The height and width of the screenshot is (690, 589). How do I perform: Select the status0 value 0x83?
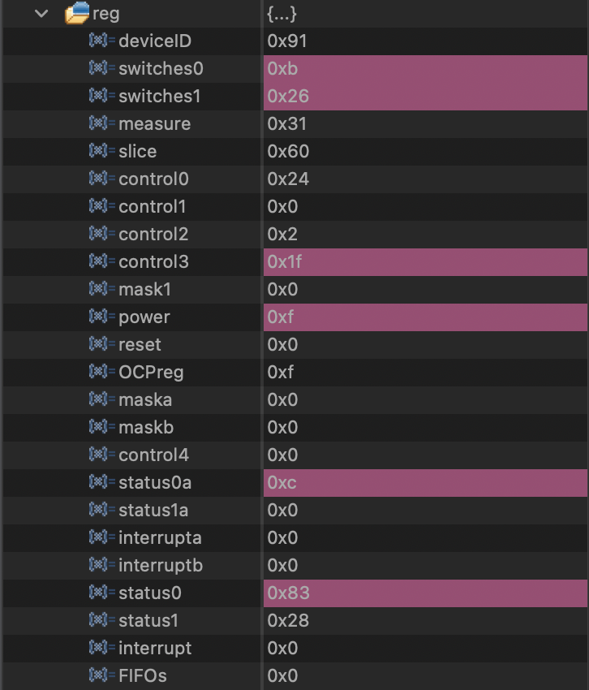(x=285, y=593)
